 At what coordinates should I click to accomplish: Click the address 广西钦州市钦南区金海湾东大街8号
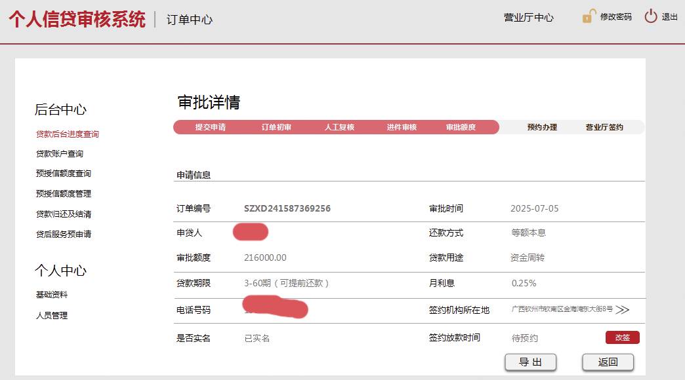(x=562, y=309)
